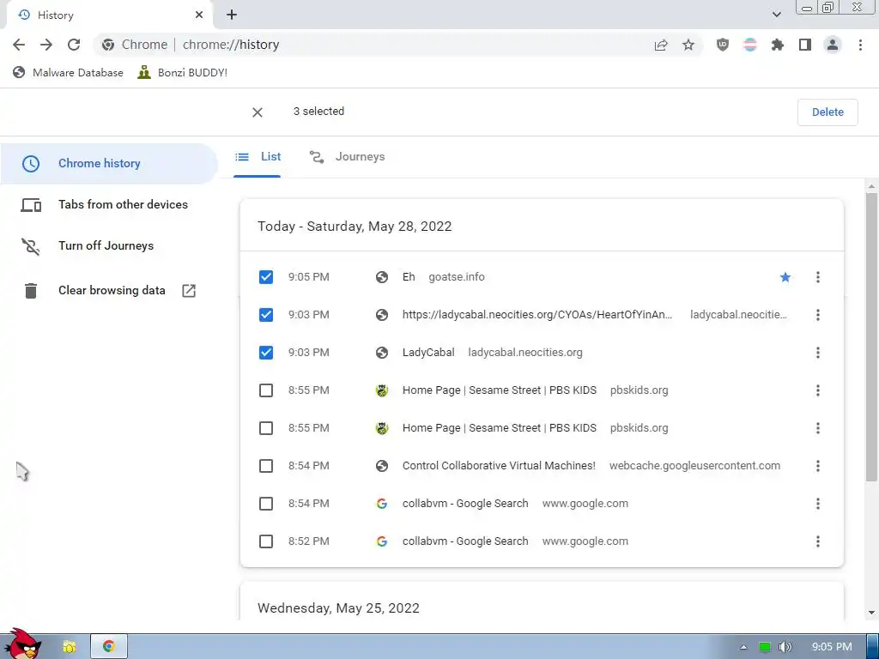Open actions menu for 8:52 PM collabvm search

coord(818,541)
